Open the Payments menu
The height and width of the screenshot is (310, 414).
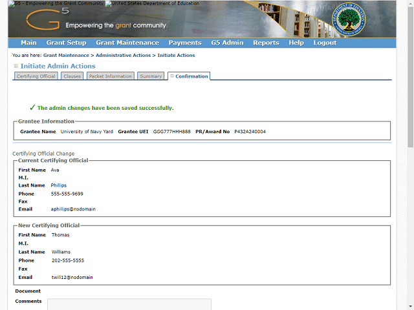185,43
